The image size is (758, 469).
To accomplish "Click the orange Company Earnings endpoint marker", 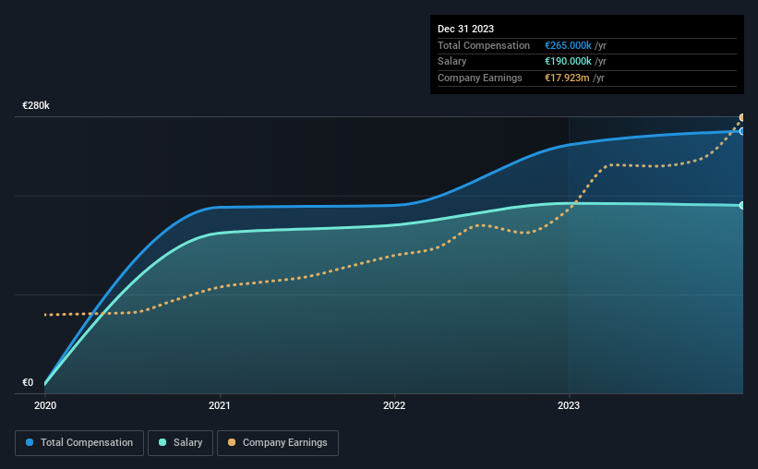I will (x=741, y=117).
